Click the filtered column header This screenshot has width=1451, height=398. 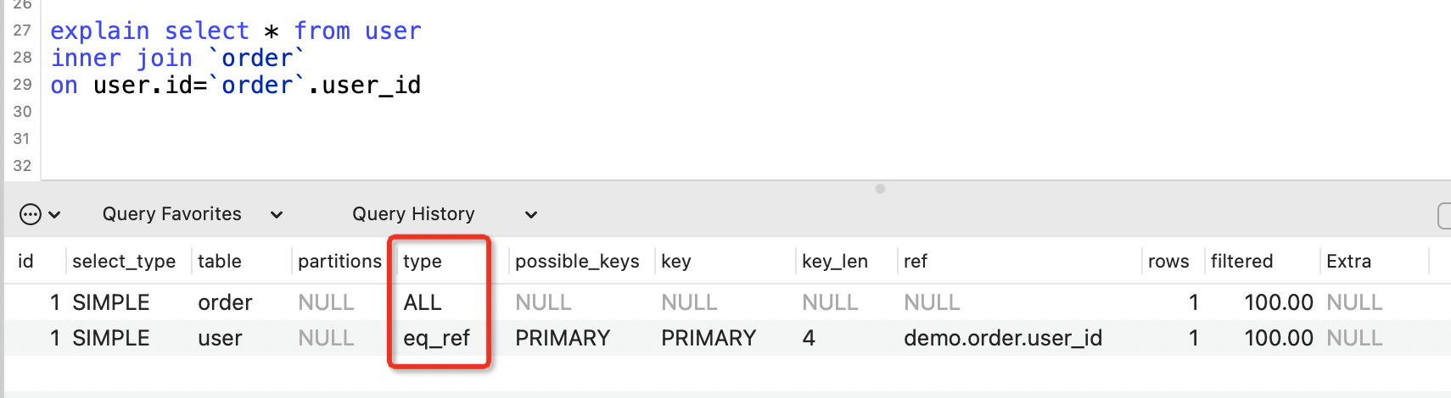1241,261
